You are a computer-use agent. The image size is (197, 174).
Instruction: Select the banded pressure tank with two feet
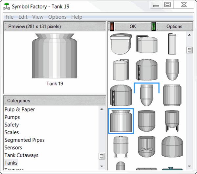point(121,146)
